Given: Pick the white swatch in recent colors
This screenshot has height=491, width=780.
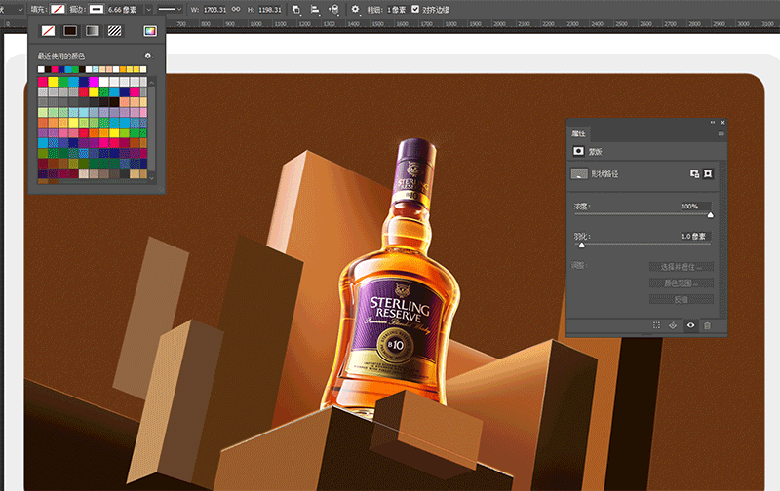Looking at the screenshot, I should tap(41, 69).
